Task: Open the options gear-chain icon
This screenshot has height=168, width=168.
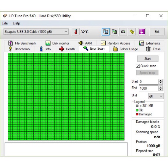Action: click(x=132, y=32)
